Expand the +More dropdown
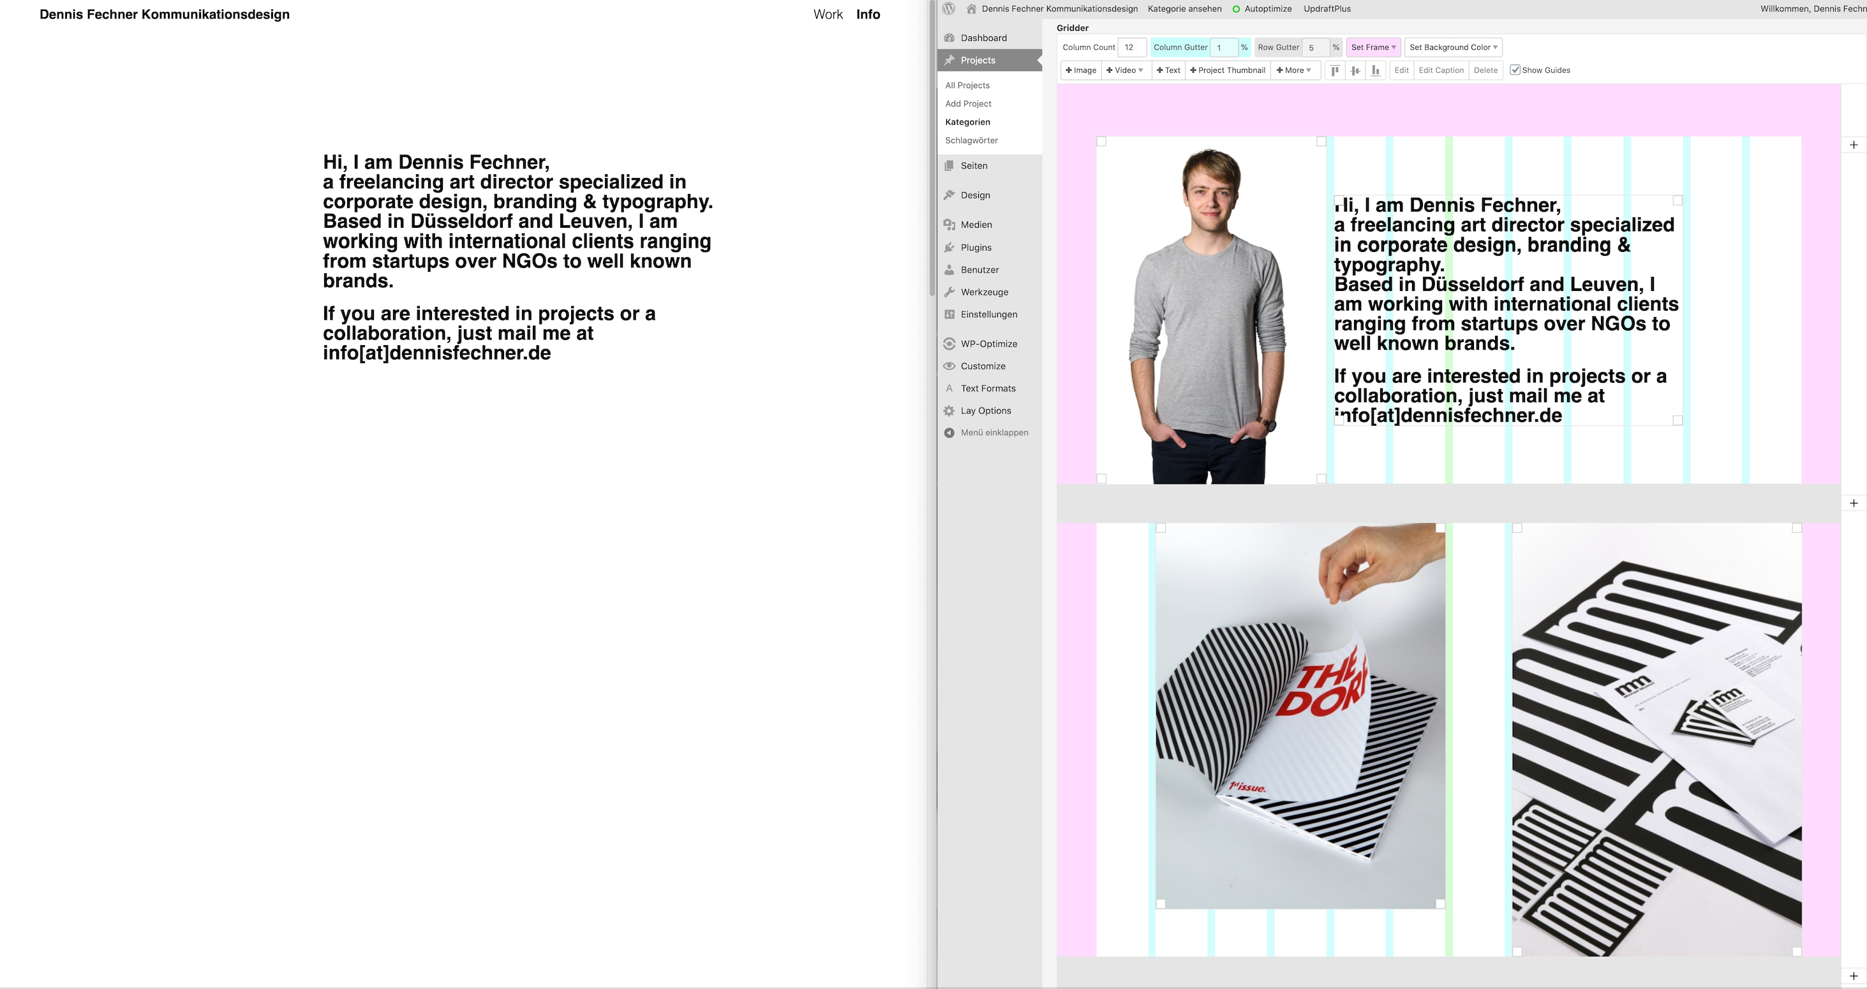Image resolution: width=1867 pixels, height=989 pixels. click(x=1294, y=70)
